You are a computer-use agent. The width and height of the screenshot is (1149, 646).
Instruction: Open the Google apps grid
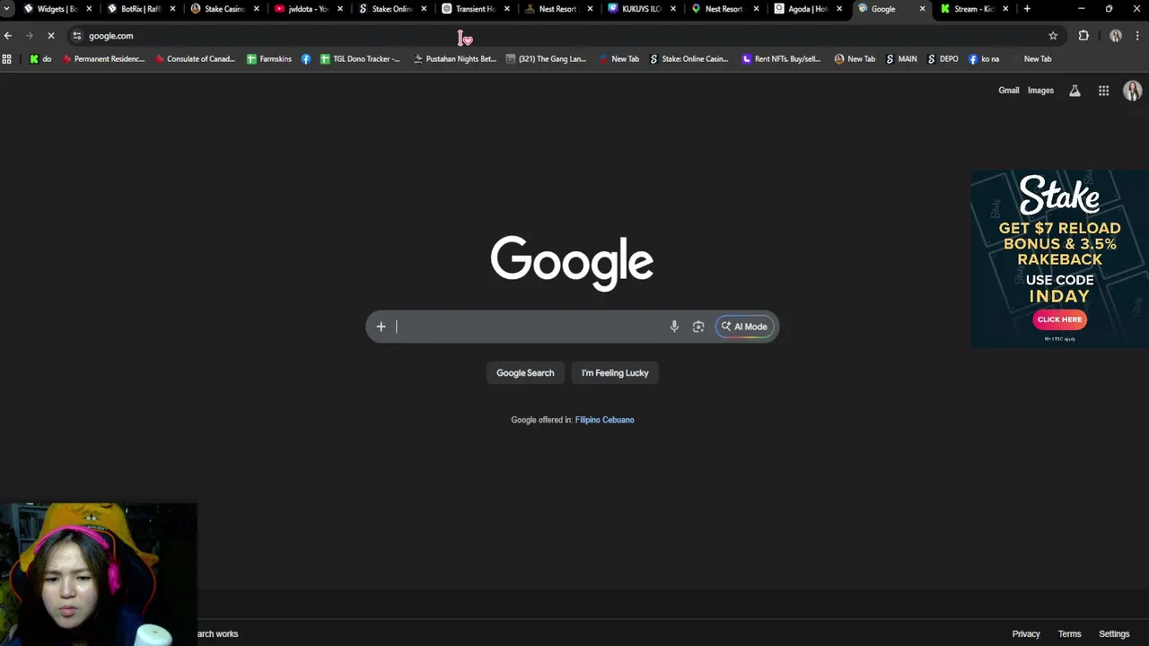click(x=1103, y=91)
